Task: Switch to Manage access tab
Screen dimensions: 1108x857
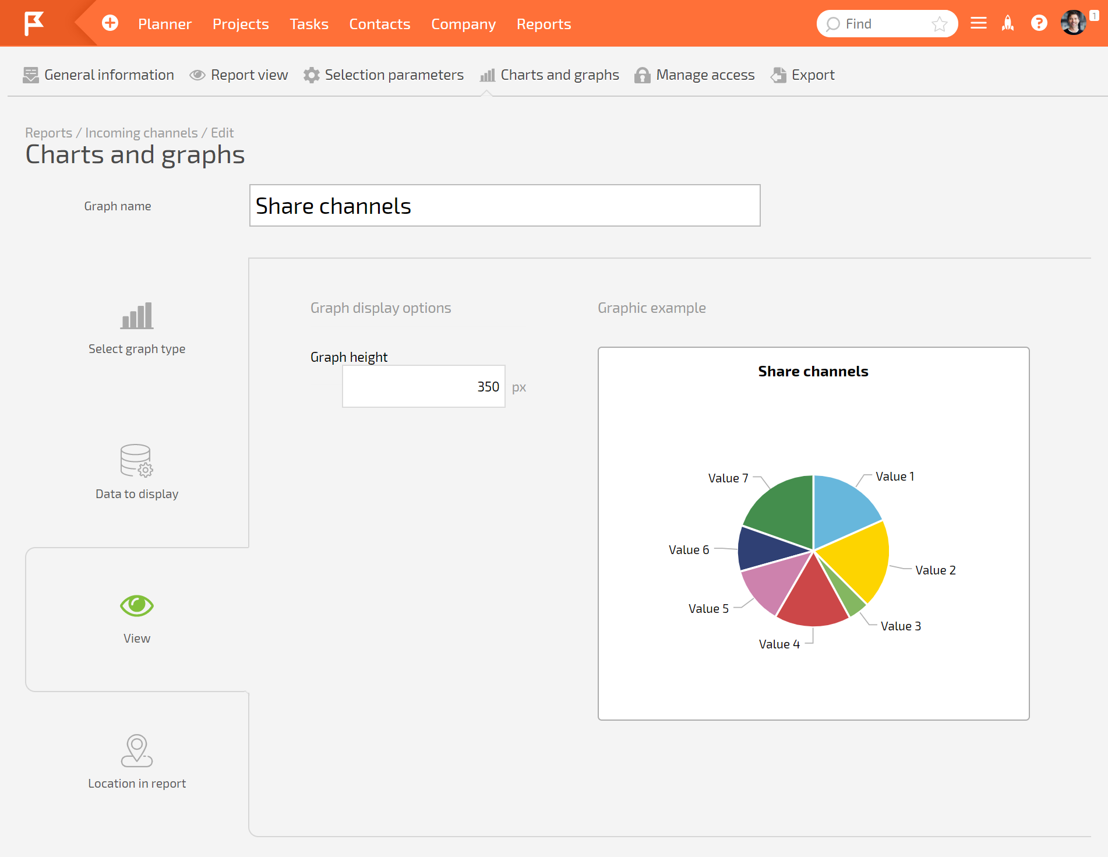Action: click(x=694, y=75)
